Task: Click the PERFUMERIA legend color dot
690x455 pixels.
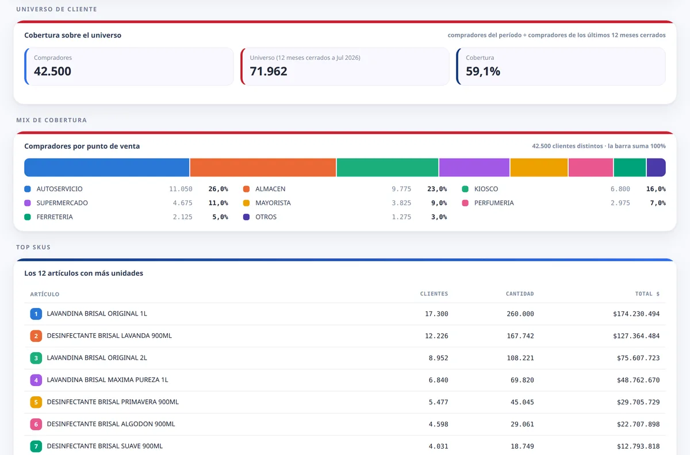Action: click(465, 203)
